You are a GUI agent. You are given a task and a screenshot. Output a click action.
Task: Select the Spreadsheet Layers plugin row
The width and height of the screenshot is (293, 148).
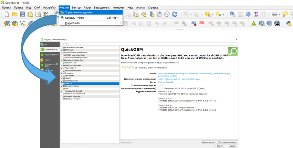click(x=90, y=86)
